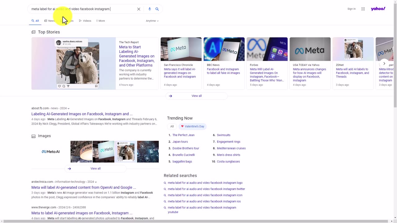
Task: Open 'Labeling AI-Generated Images on Facebook' result
Action: pyautogui.click(x=82, y=114)
